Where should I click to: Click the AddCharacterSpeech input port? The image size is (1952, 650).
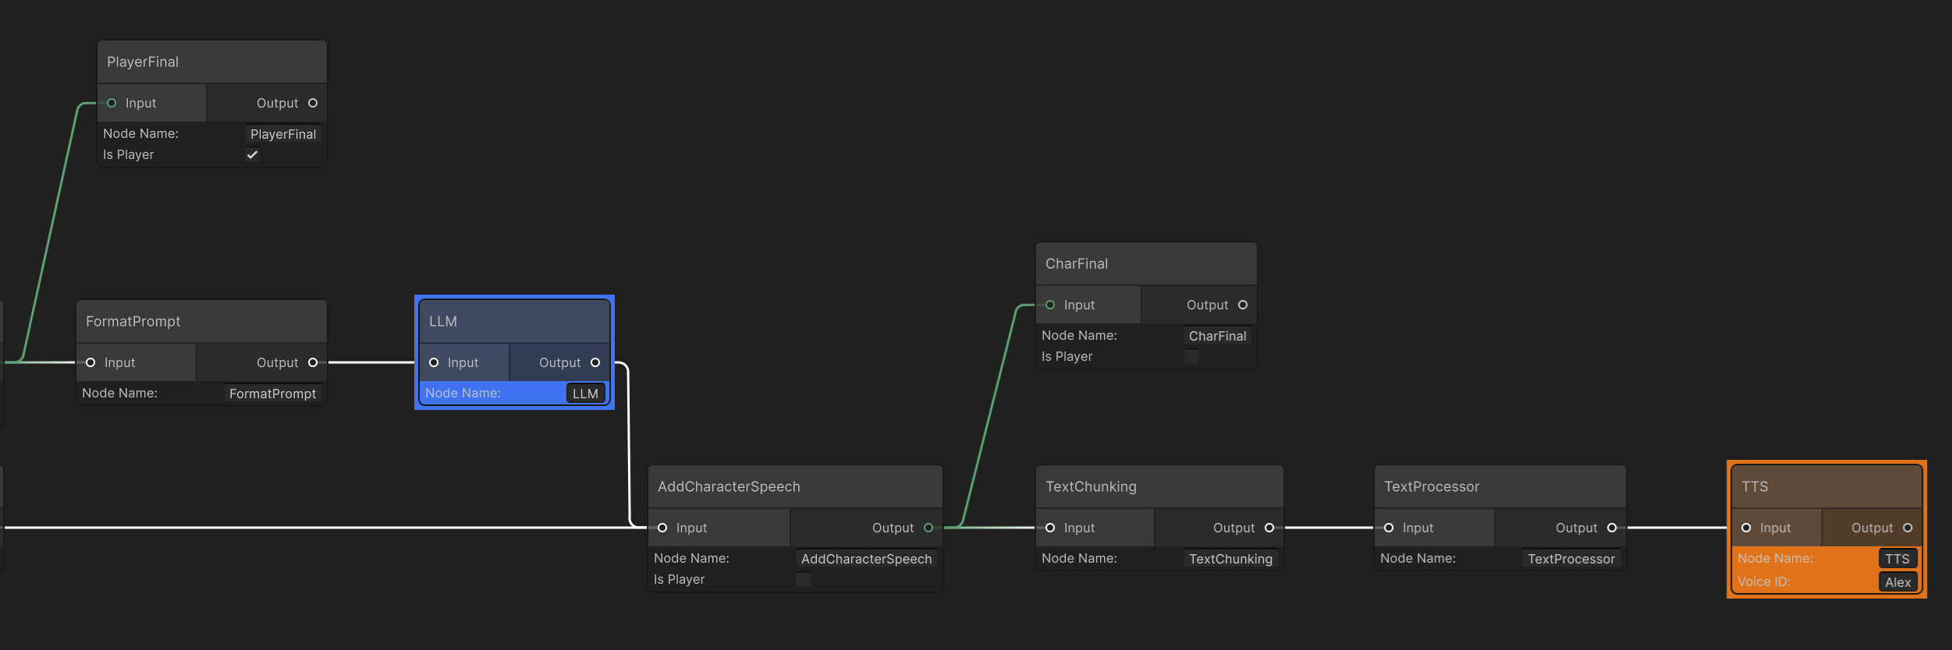[662, 528]
